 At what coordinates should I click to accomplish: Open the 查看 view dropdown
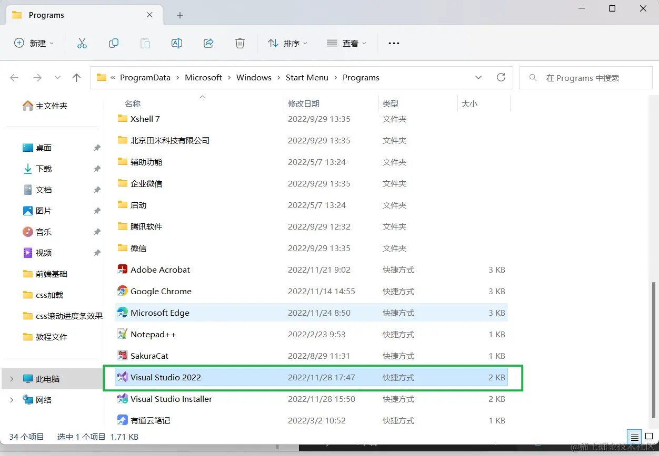coord(346,43)
